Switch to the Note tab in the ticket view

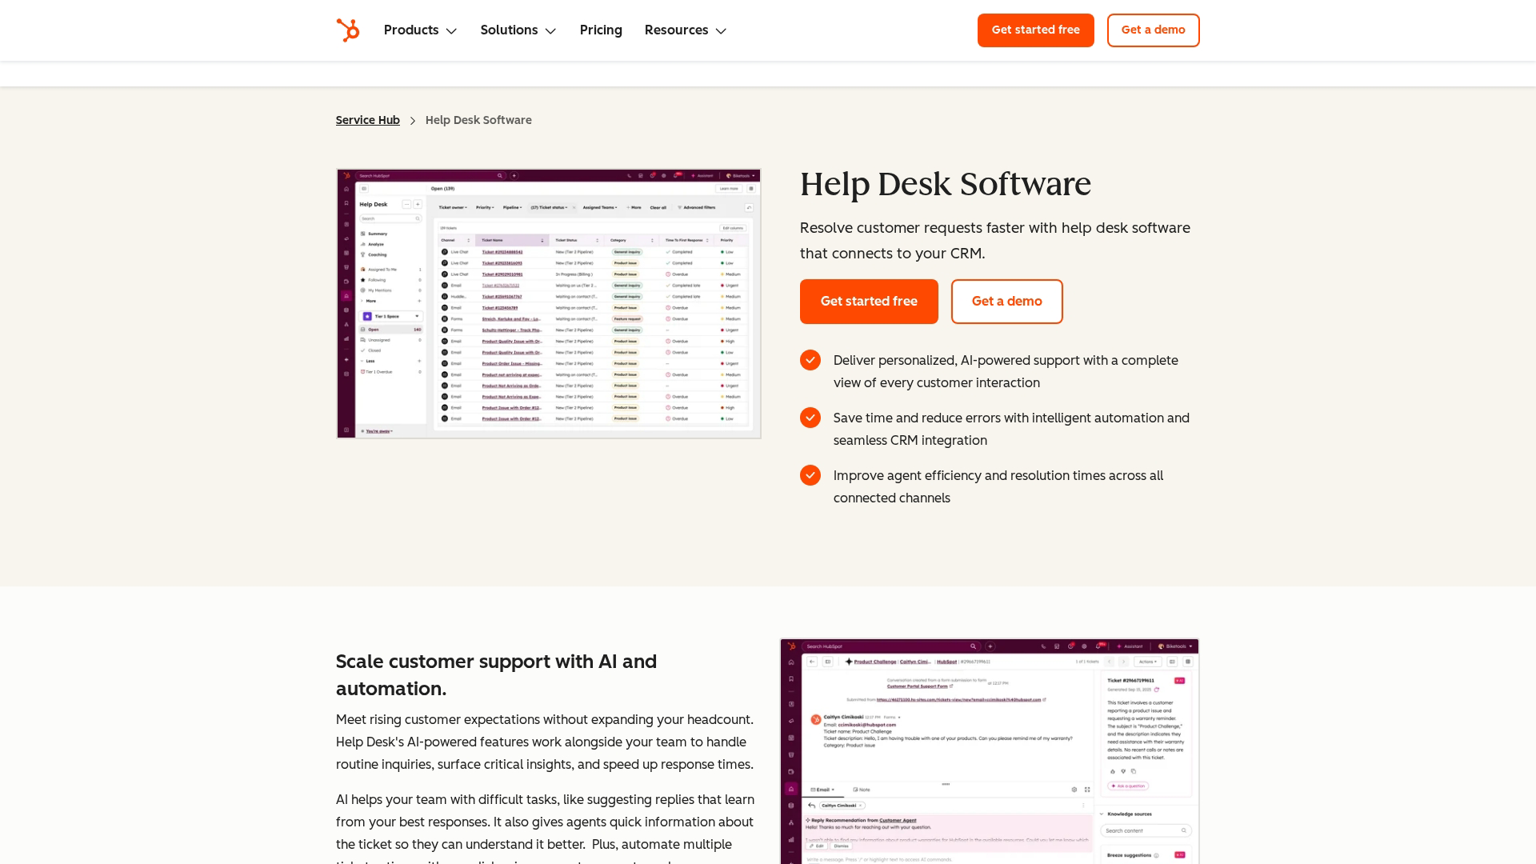[862, 790]
